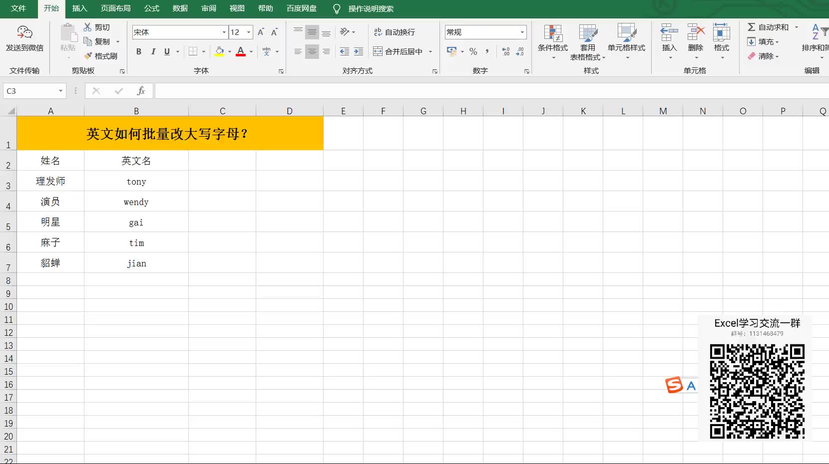
Task: Click Clear (清除) button
Action: 763,56
